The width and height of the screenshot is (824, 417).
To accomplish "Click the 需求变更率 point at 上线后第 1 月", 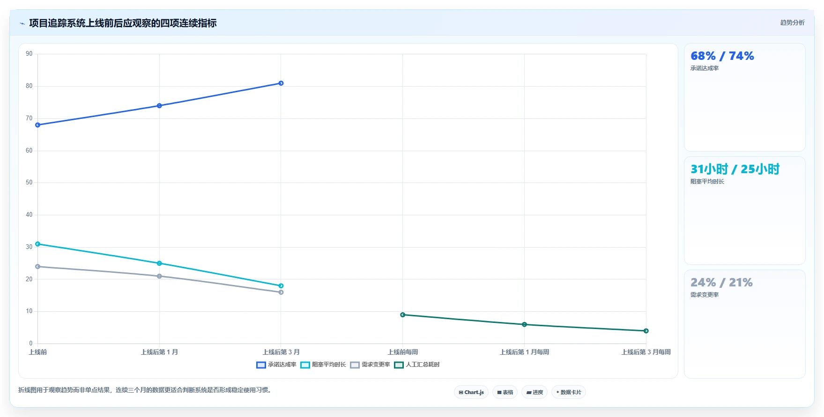I will click(159, 276).
